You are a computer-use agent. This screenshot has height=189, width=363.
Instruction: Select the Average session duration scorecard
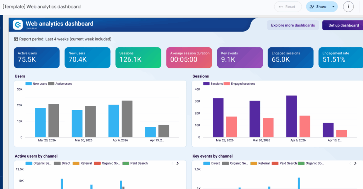[x=189, y=57]
